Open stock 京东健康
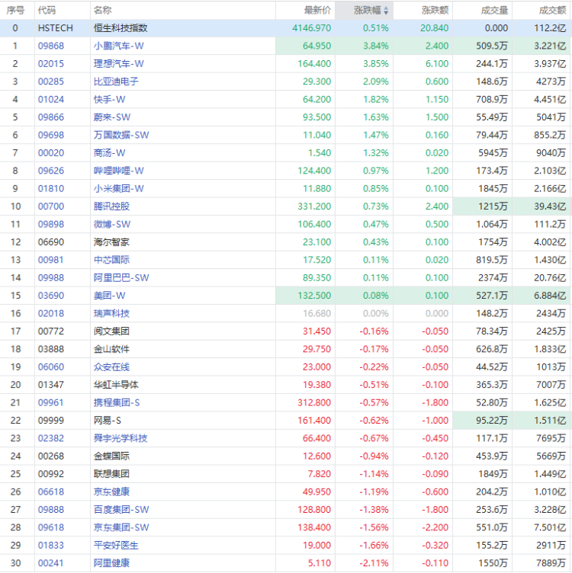Screen dimensions: 572x573 click(111, 492)
